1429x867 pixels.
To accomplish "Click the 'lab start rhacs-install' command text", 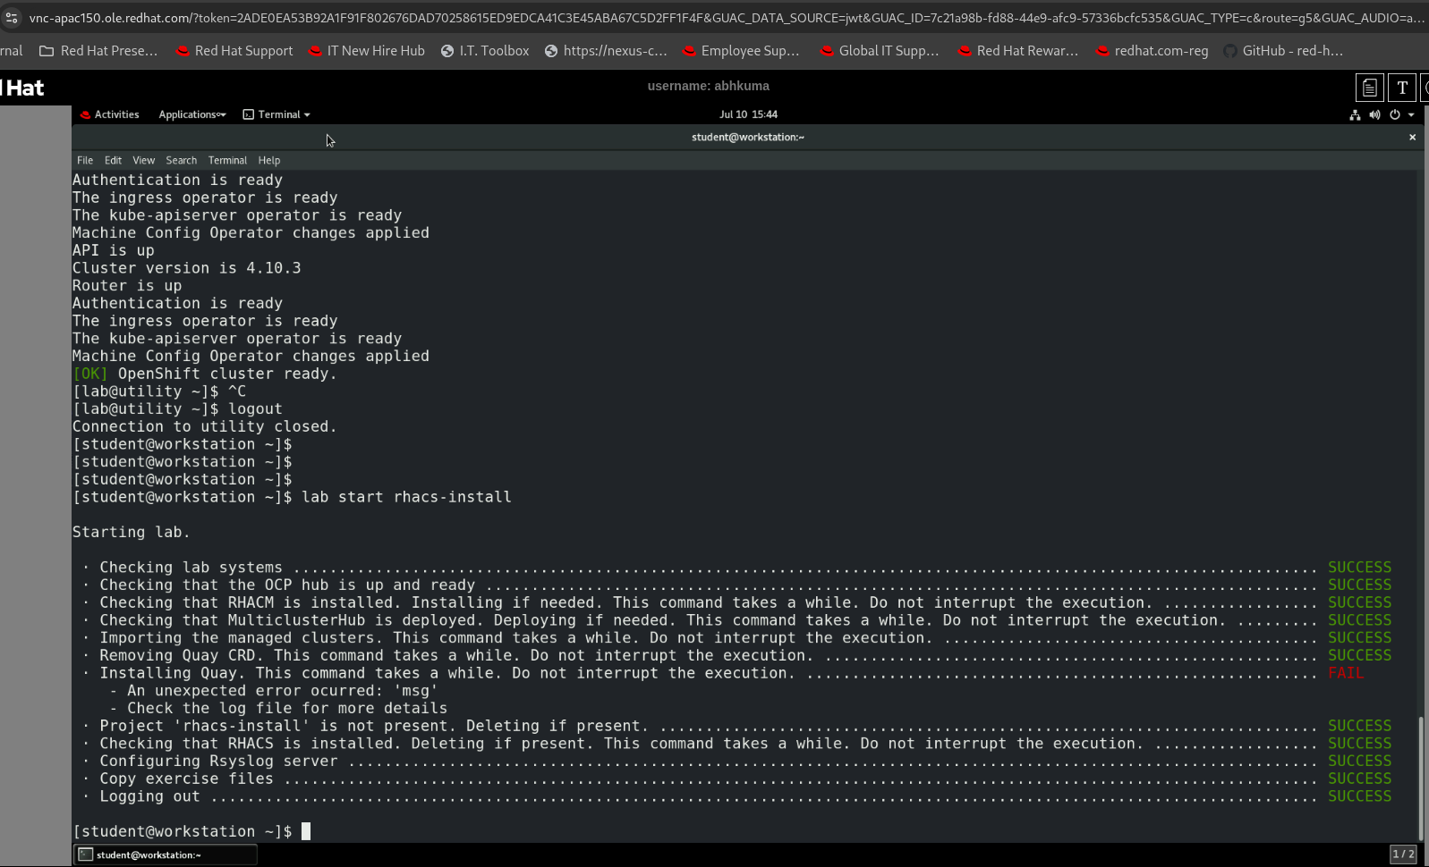I will point(406,497).
